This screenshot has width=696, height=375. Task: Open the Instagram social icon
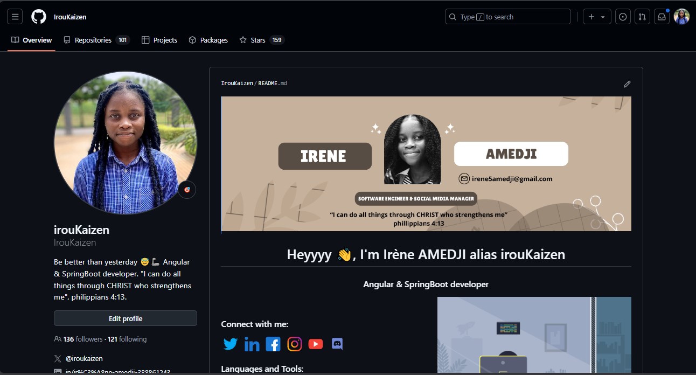[x=295, y=344]
